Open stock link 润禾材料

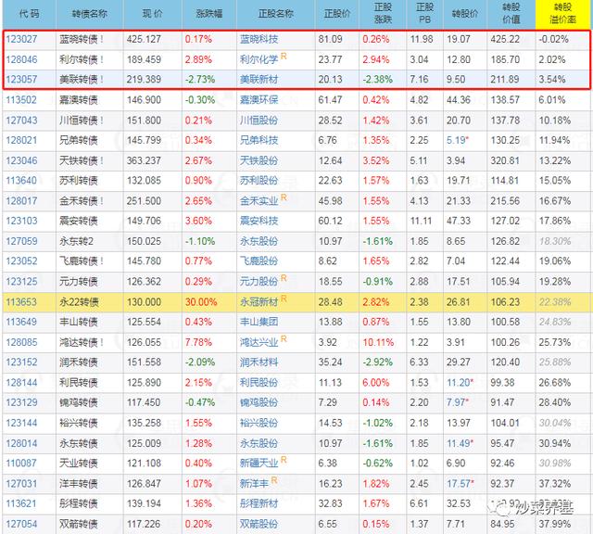click(x=259, y=362)
